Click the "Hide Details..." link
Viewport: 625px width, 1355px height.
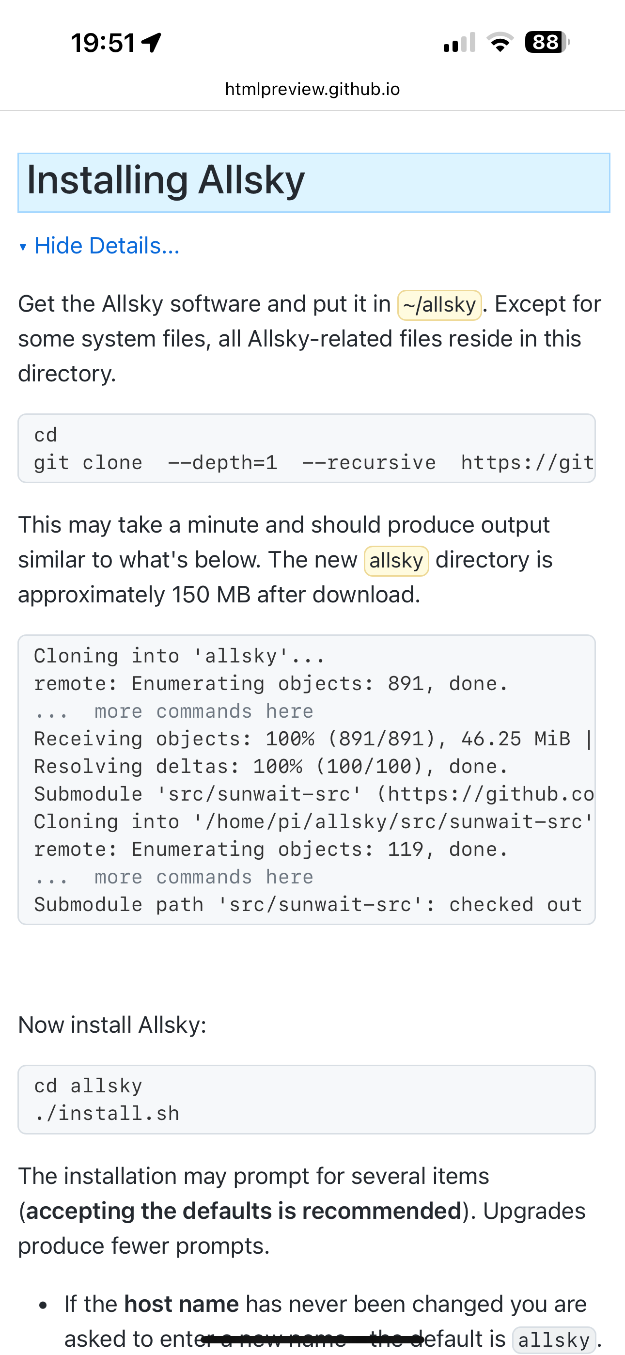pyautogui.click(x=107, y=246)
